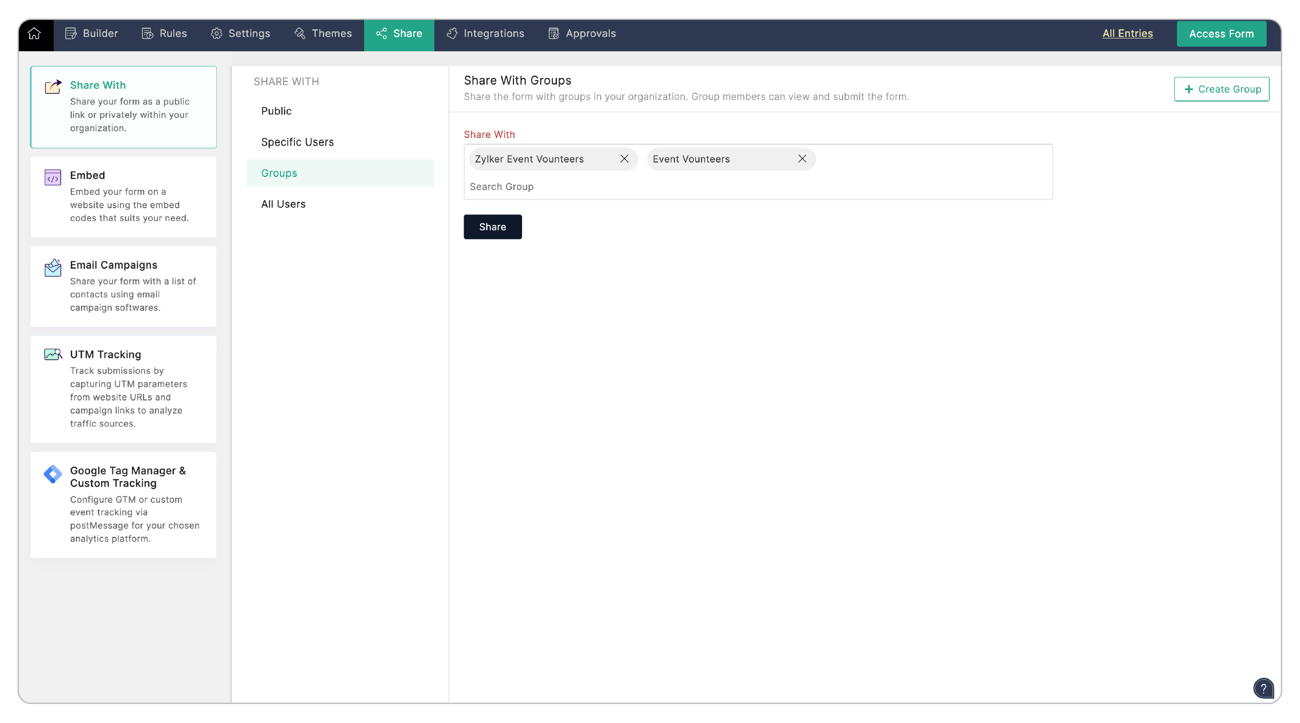
Task: Open the Approvals tab
Action: (582, 34)
